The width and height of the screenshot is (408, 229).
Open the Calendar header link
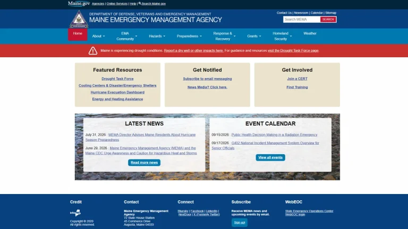pos(317,13)
